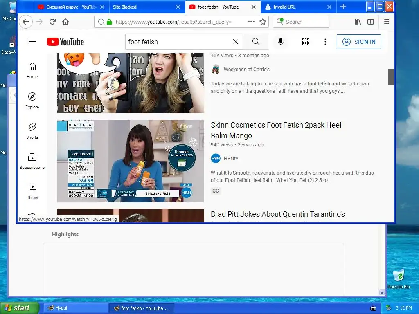Image resolution: width=419 pixels, height=314 pixels.
Task: Search with your voice microphone
Action: tap(281, 42)
